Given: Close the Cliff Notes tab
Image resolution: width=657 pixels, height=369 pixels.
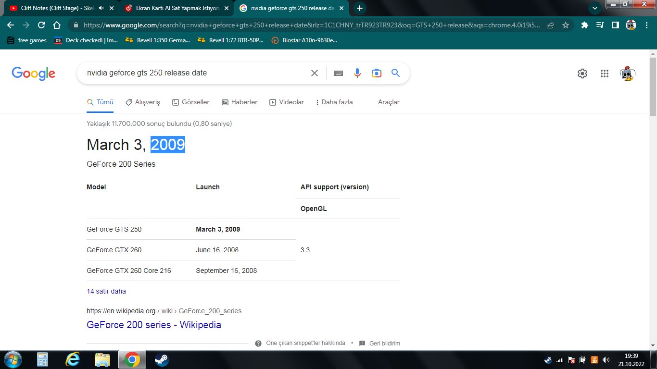Looking at the screenshot, I should 112,8.
